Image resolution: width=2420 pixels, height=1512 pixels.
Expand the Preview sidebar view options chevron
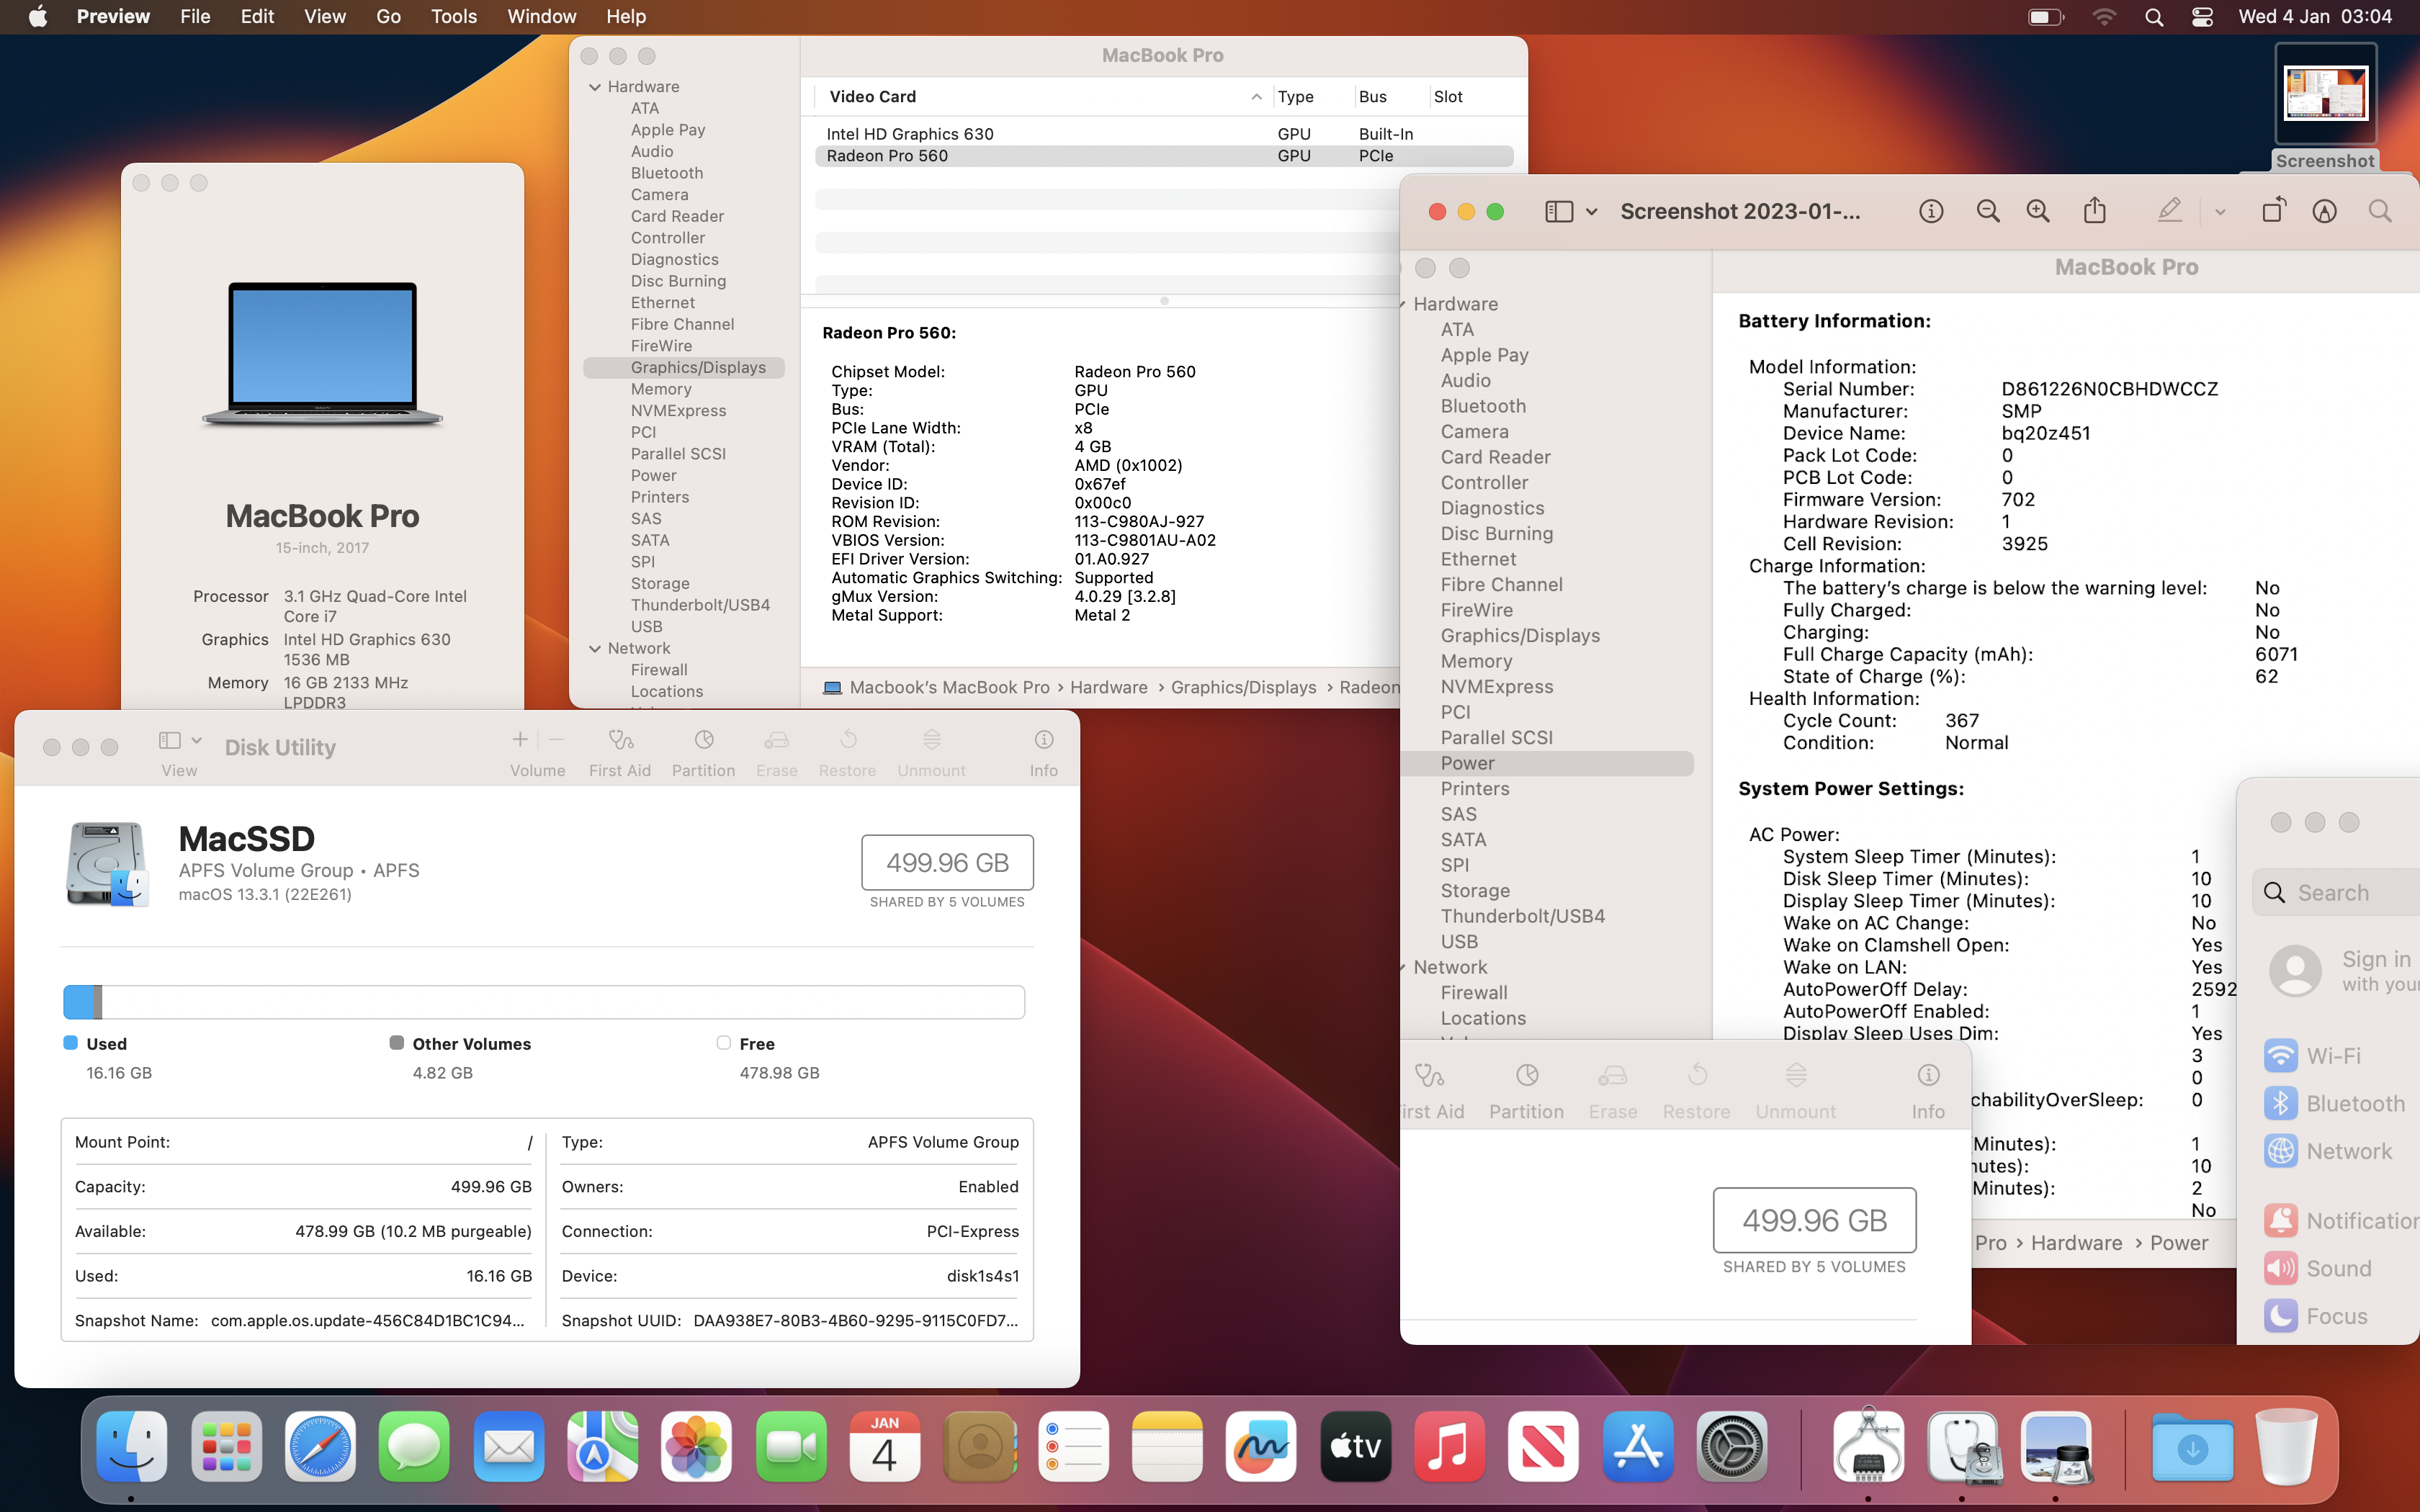tap(1591, 211)
